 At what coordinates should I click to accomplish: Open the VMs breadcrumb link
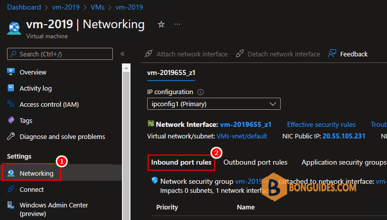(97, 7)
